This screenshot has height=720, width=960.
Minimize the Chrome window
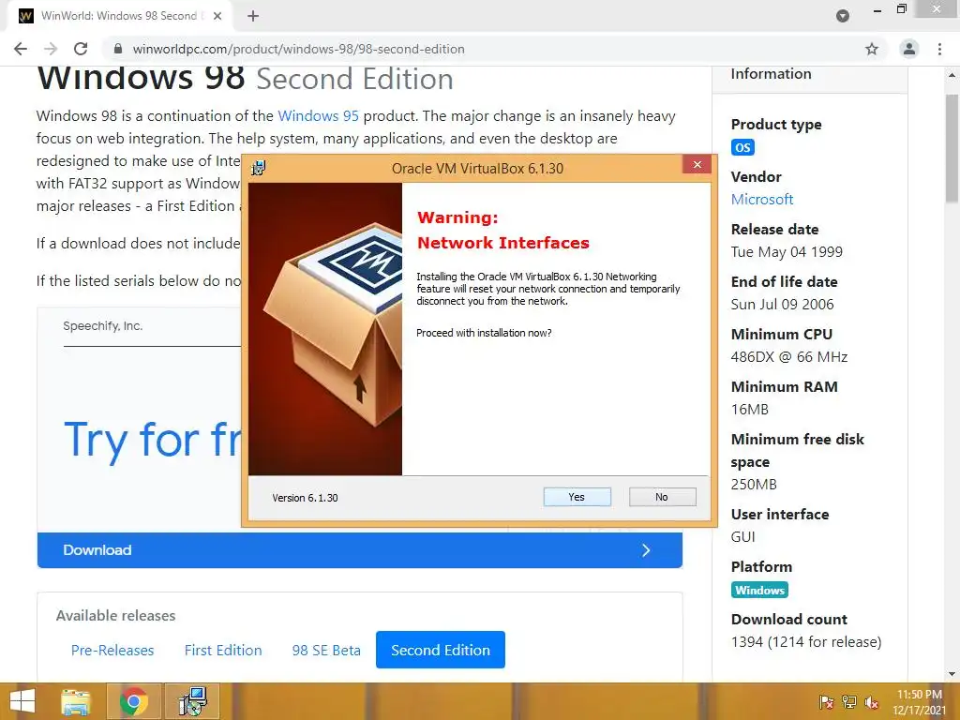[x=877, y=9]
